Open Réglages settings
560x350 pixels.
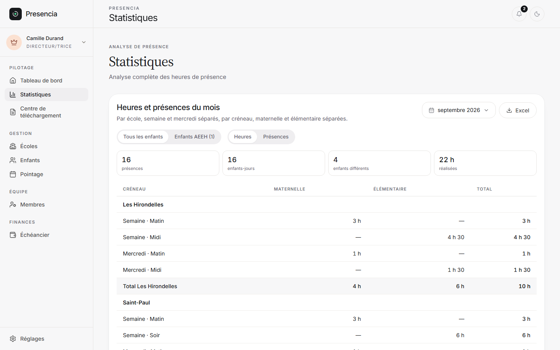pos(46,339)
